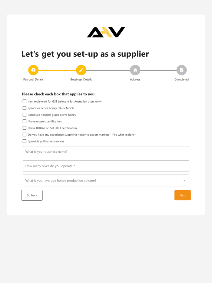Click the Address house step icon
The image size is (212, 283).
pyautogui.click(x=135, y=70)
